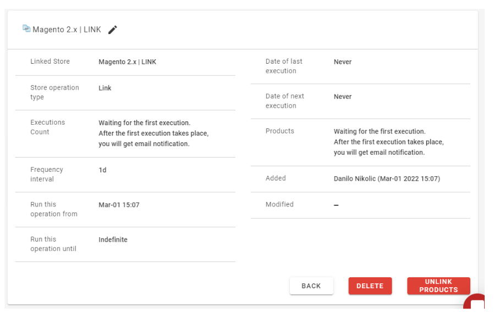Screen dimensions: 494x319
Task: Select the operation type value 'Link'
Action: coord(105,88)
